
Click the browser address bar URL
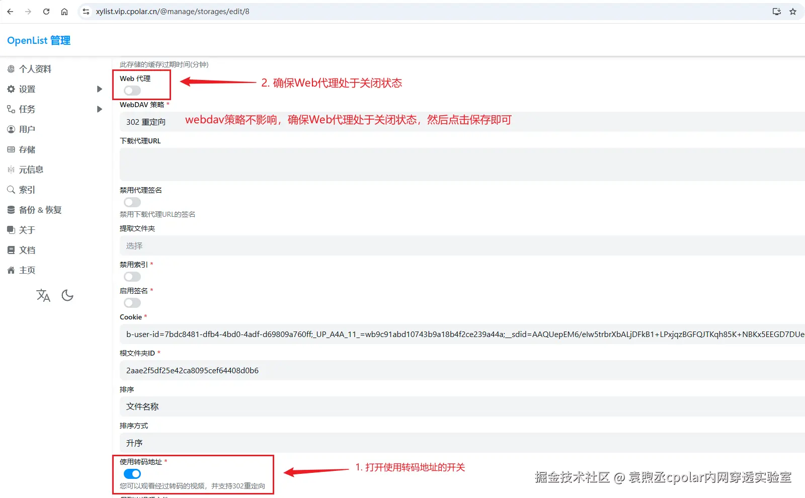[x=173, y=12]
